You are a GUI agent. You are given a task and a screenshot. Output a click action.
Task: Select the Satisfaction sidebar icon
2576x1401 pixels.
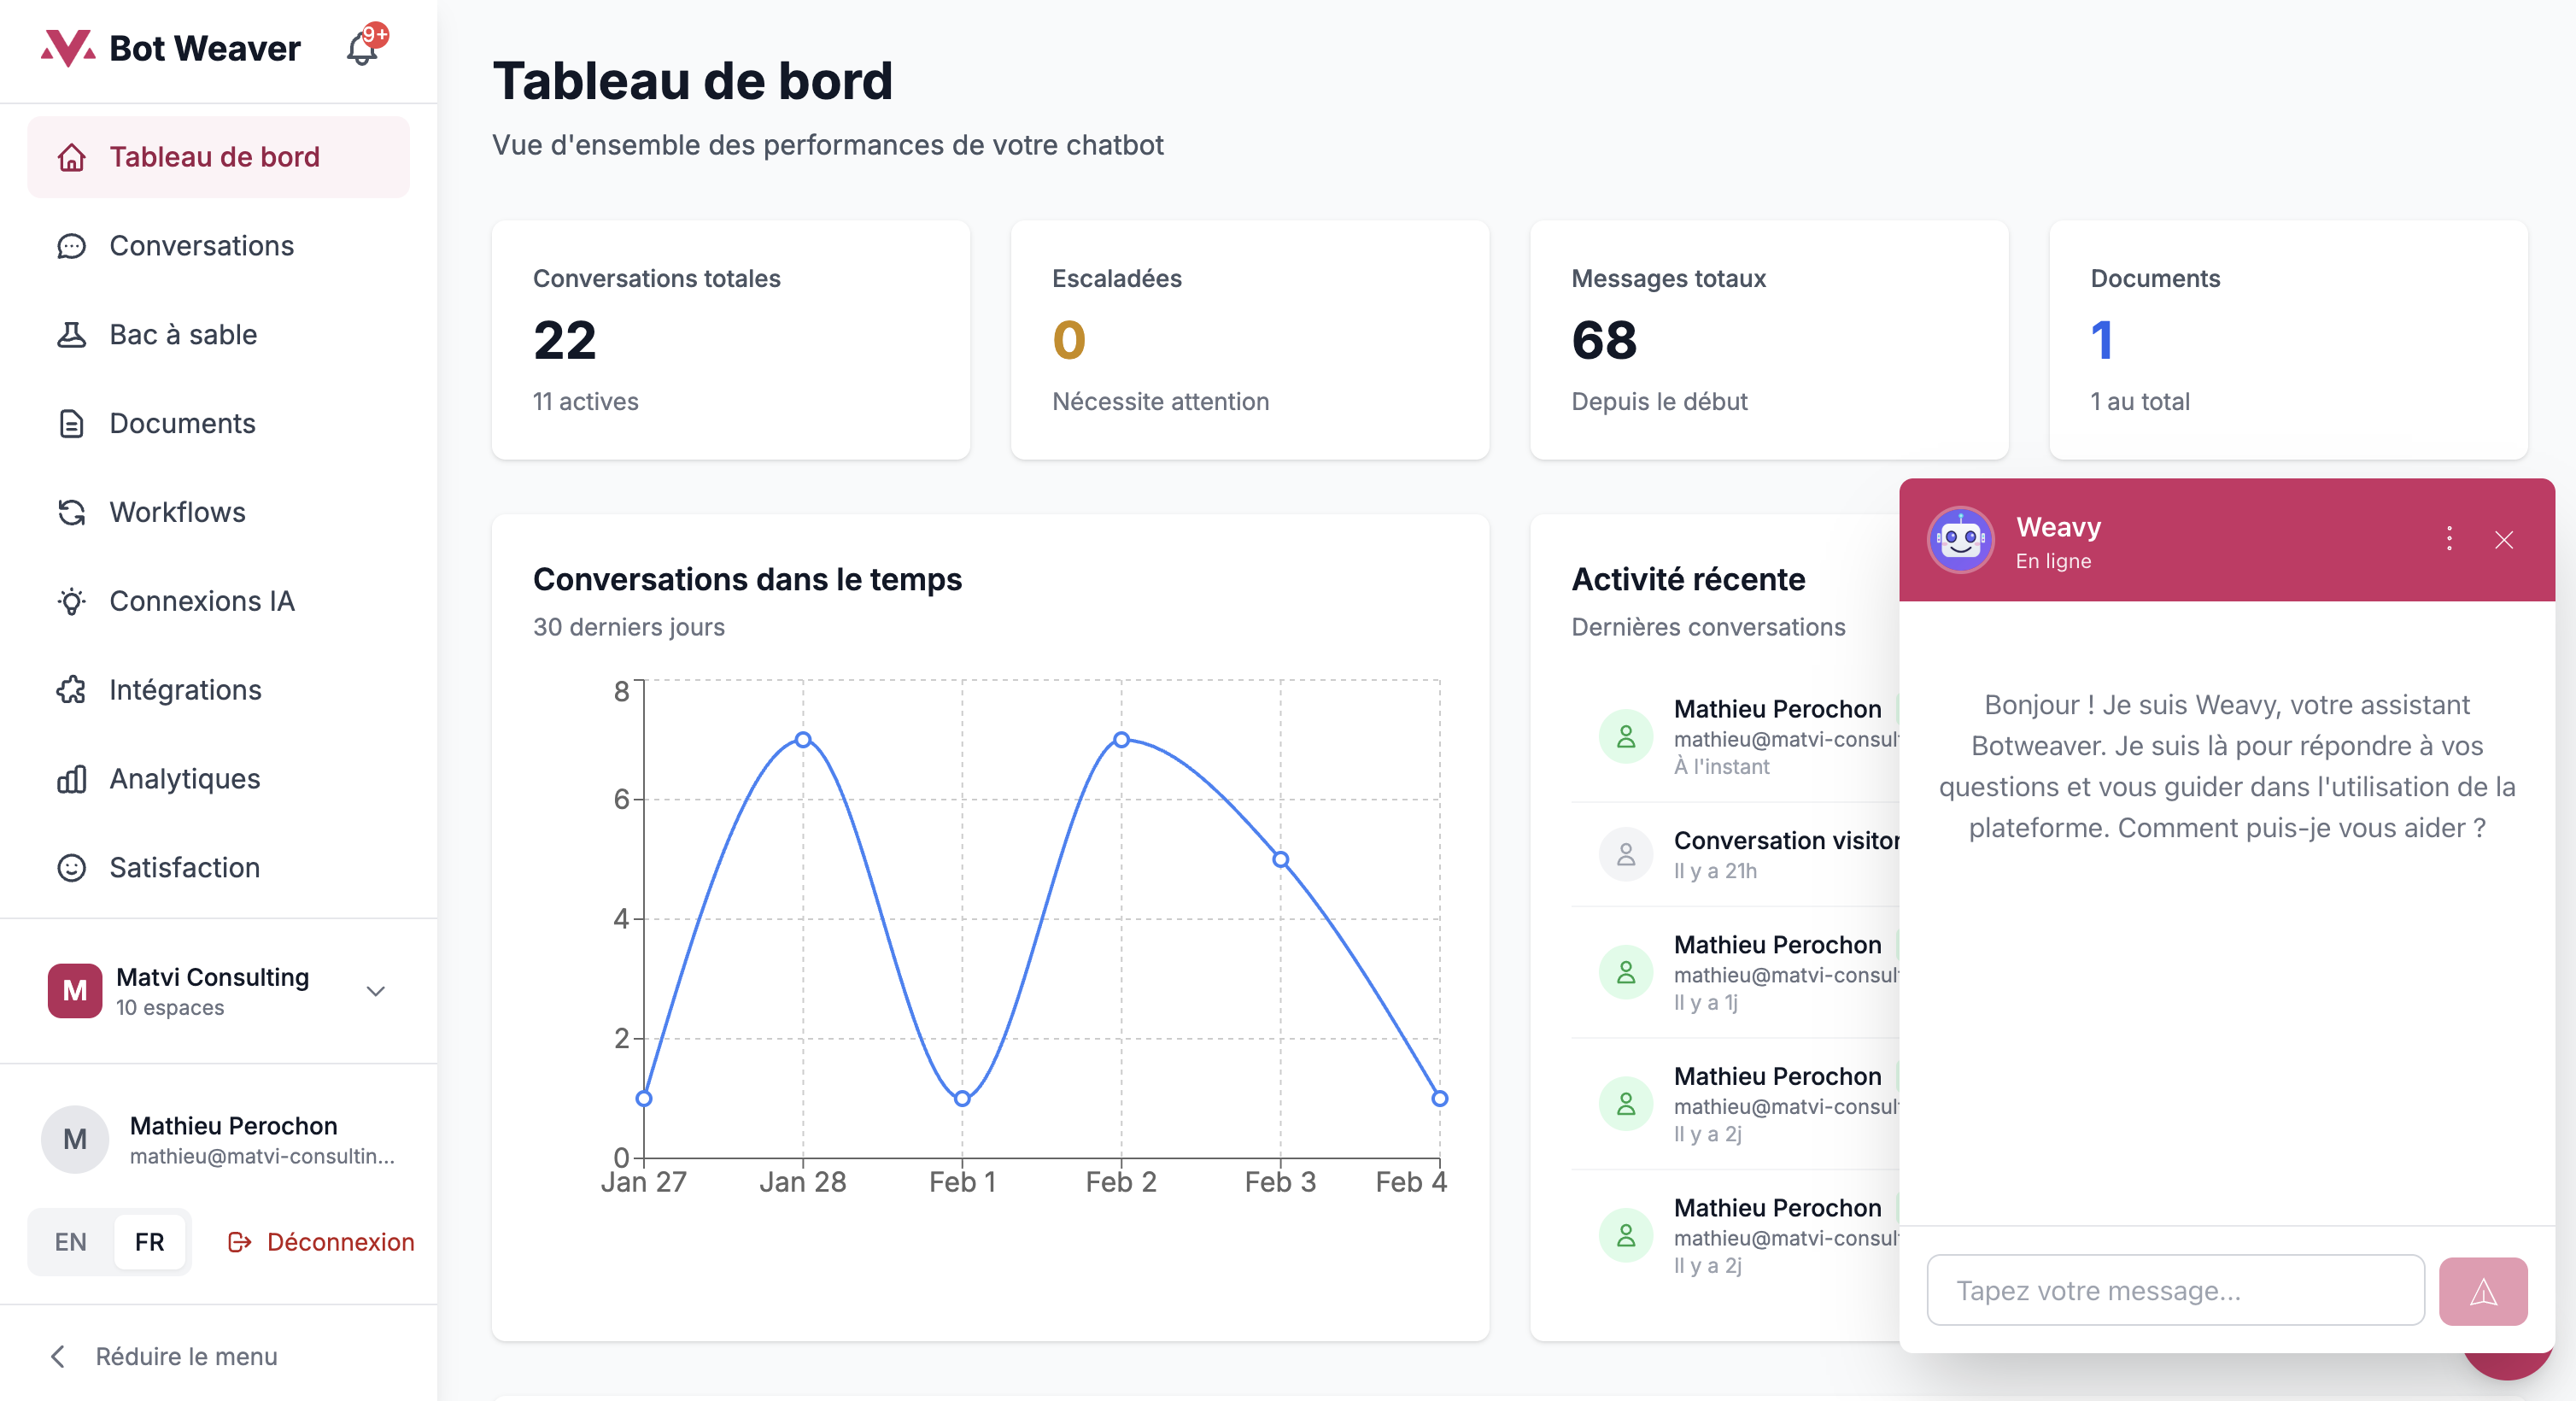[x=71, y=868]
